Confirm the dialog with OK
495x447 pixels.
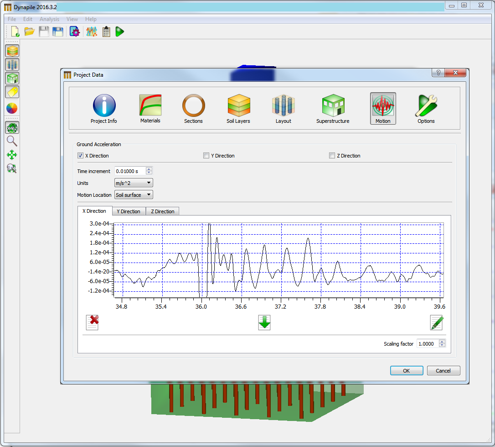(x=407, y=370)
